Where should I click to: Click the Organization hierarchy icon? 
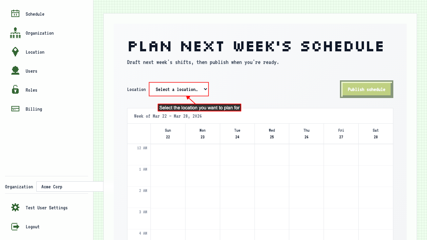coord(15,33)
